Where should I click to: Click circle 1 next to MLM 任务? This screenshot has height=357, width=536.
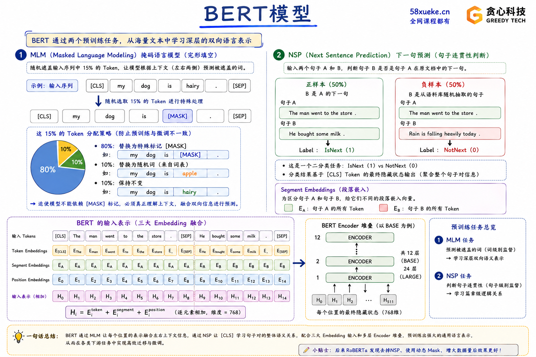[439, 240]
